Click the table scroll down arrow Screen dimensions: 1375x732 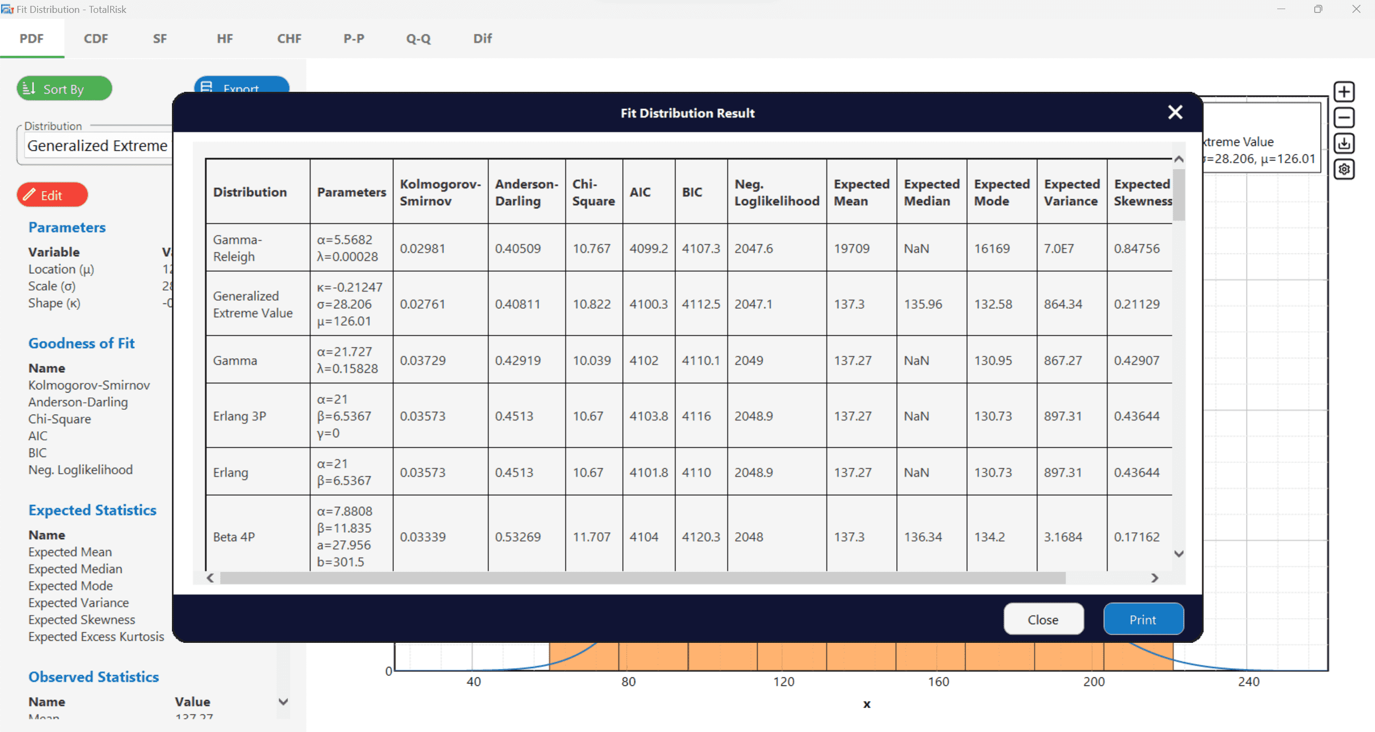(1178, 554)
